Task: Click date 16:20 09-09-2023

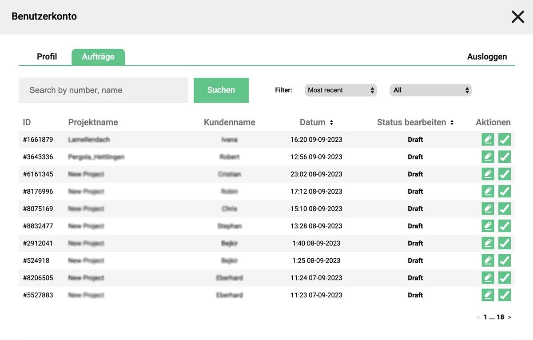Action: click(x=316, y=140)
